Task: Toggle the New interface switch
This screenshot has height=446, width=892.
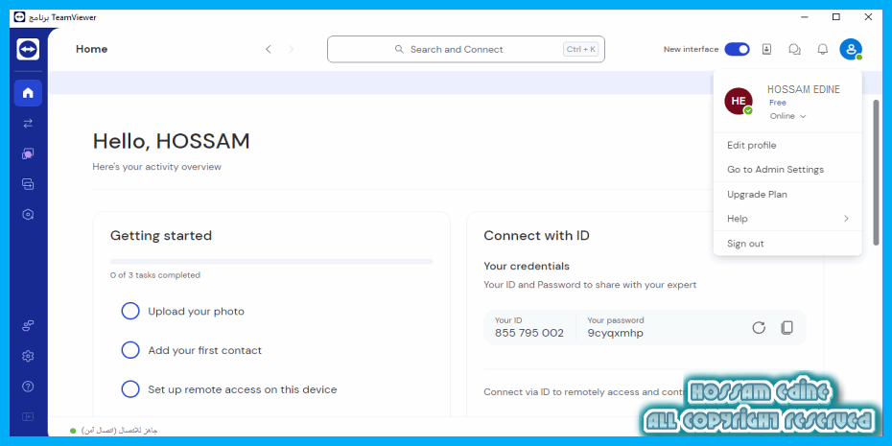Action: (x=737, y=50)
